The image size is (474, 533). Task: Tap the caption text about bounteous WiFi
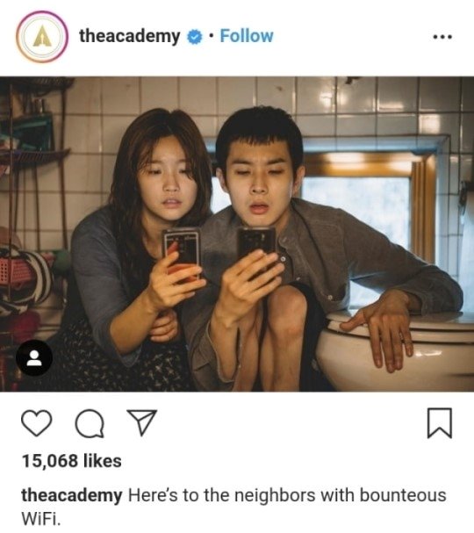click(233, 507)
